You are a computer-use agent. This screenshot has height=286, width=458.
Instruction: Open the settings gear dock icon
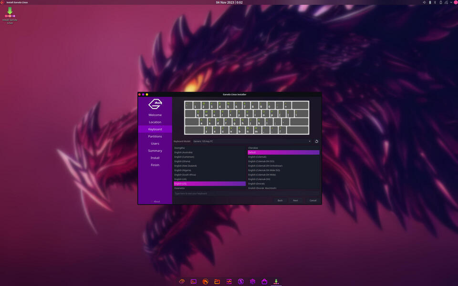253,281
